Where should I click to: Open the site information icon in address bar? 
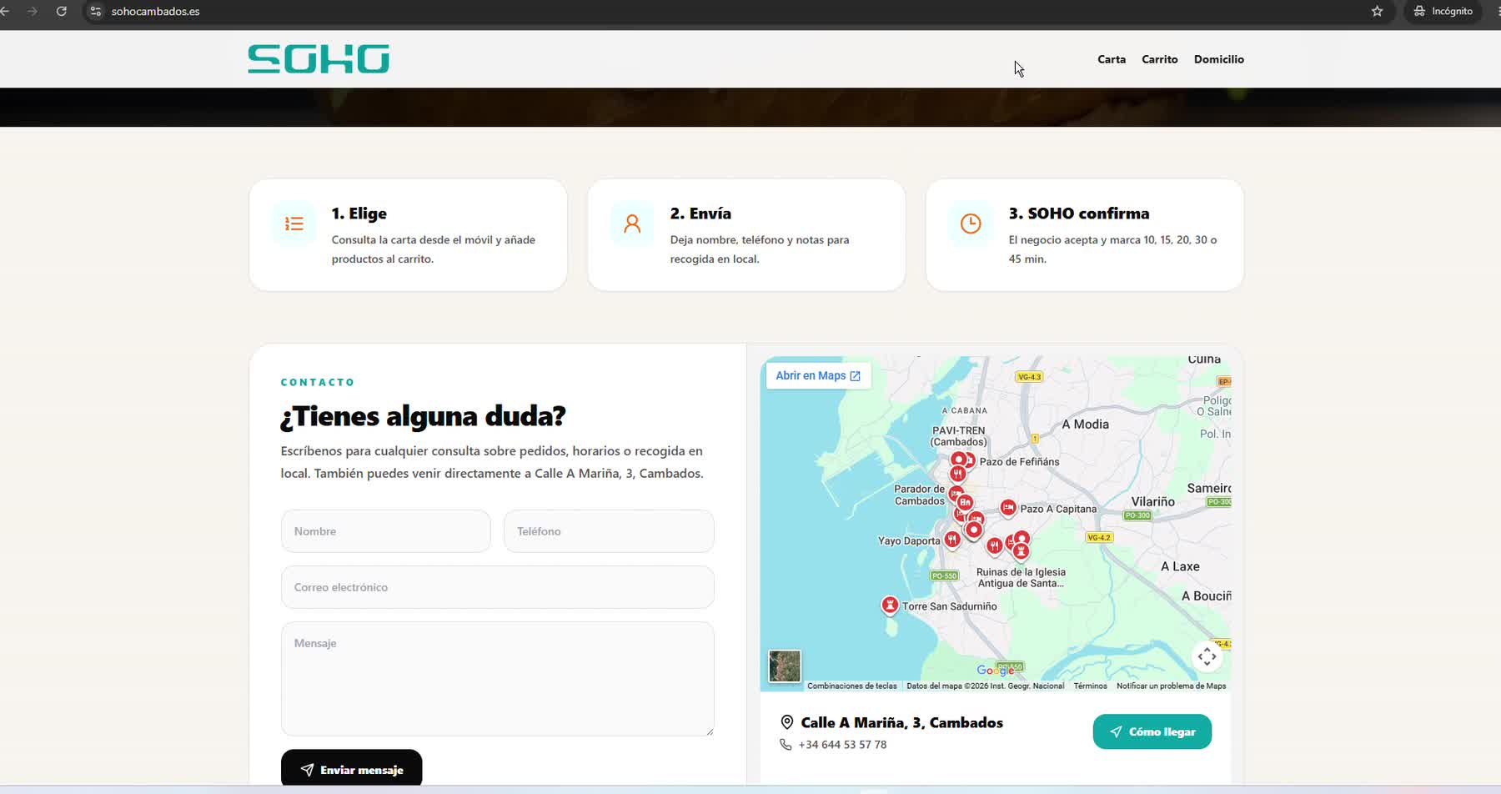click(x=96, y=11)
